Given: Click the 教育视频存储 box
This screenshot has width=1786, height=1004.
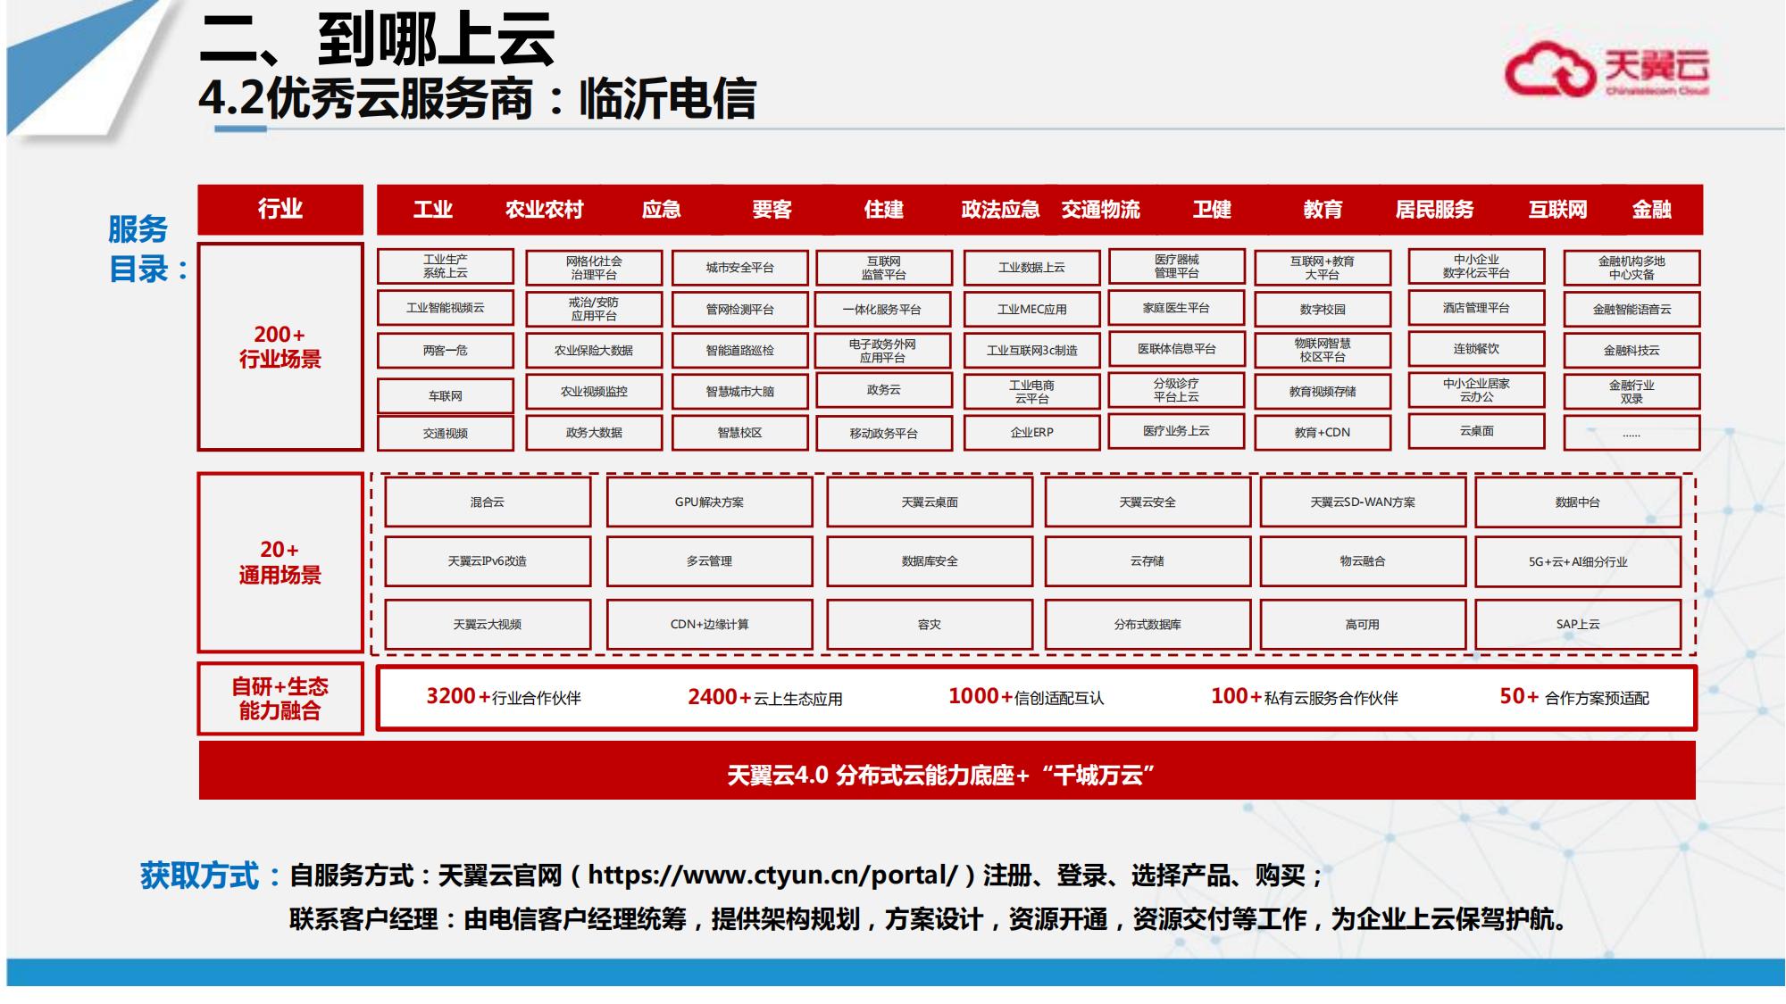Looking at the screenshot, I should 1323,391.
